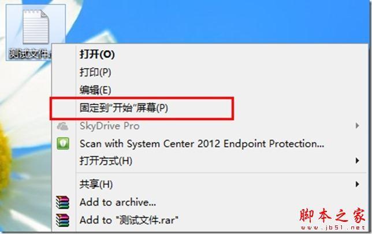Click the green Endpoint Protection shield icon
Viewport: 372px width, 234px height.
click(x=63, y=143)
